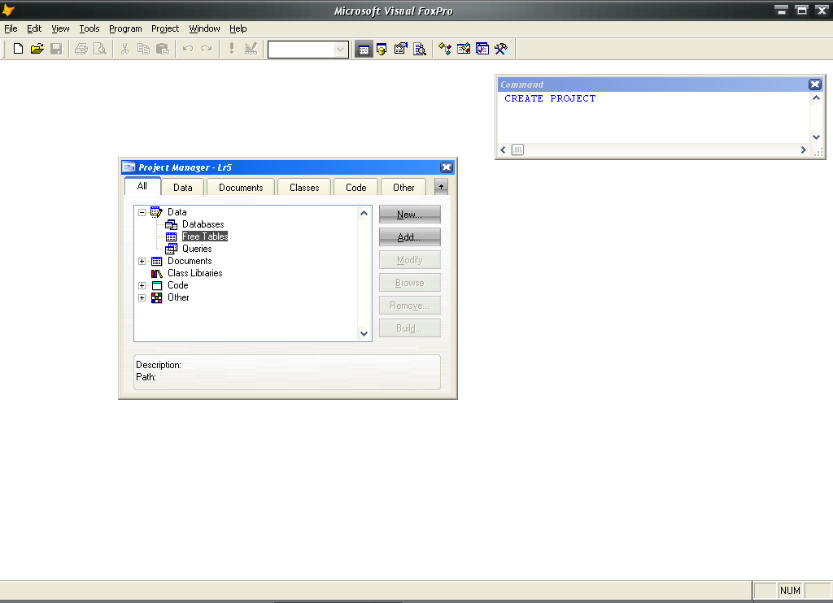Screen dimensions: 833x603
Task: Click the Add... button
Action: (410, 237)
